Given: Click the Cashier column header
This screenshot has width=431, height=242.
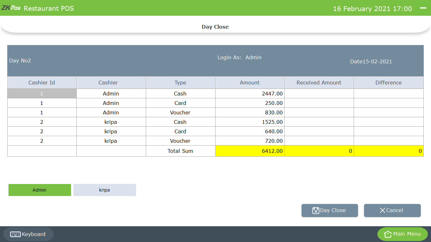Looking at the screenshot, I should click(111, 83).
